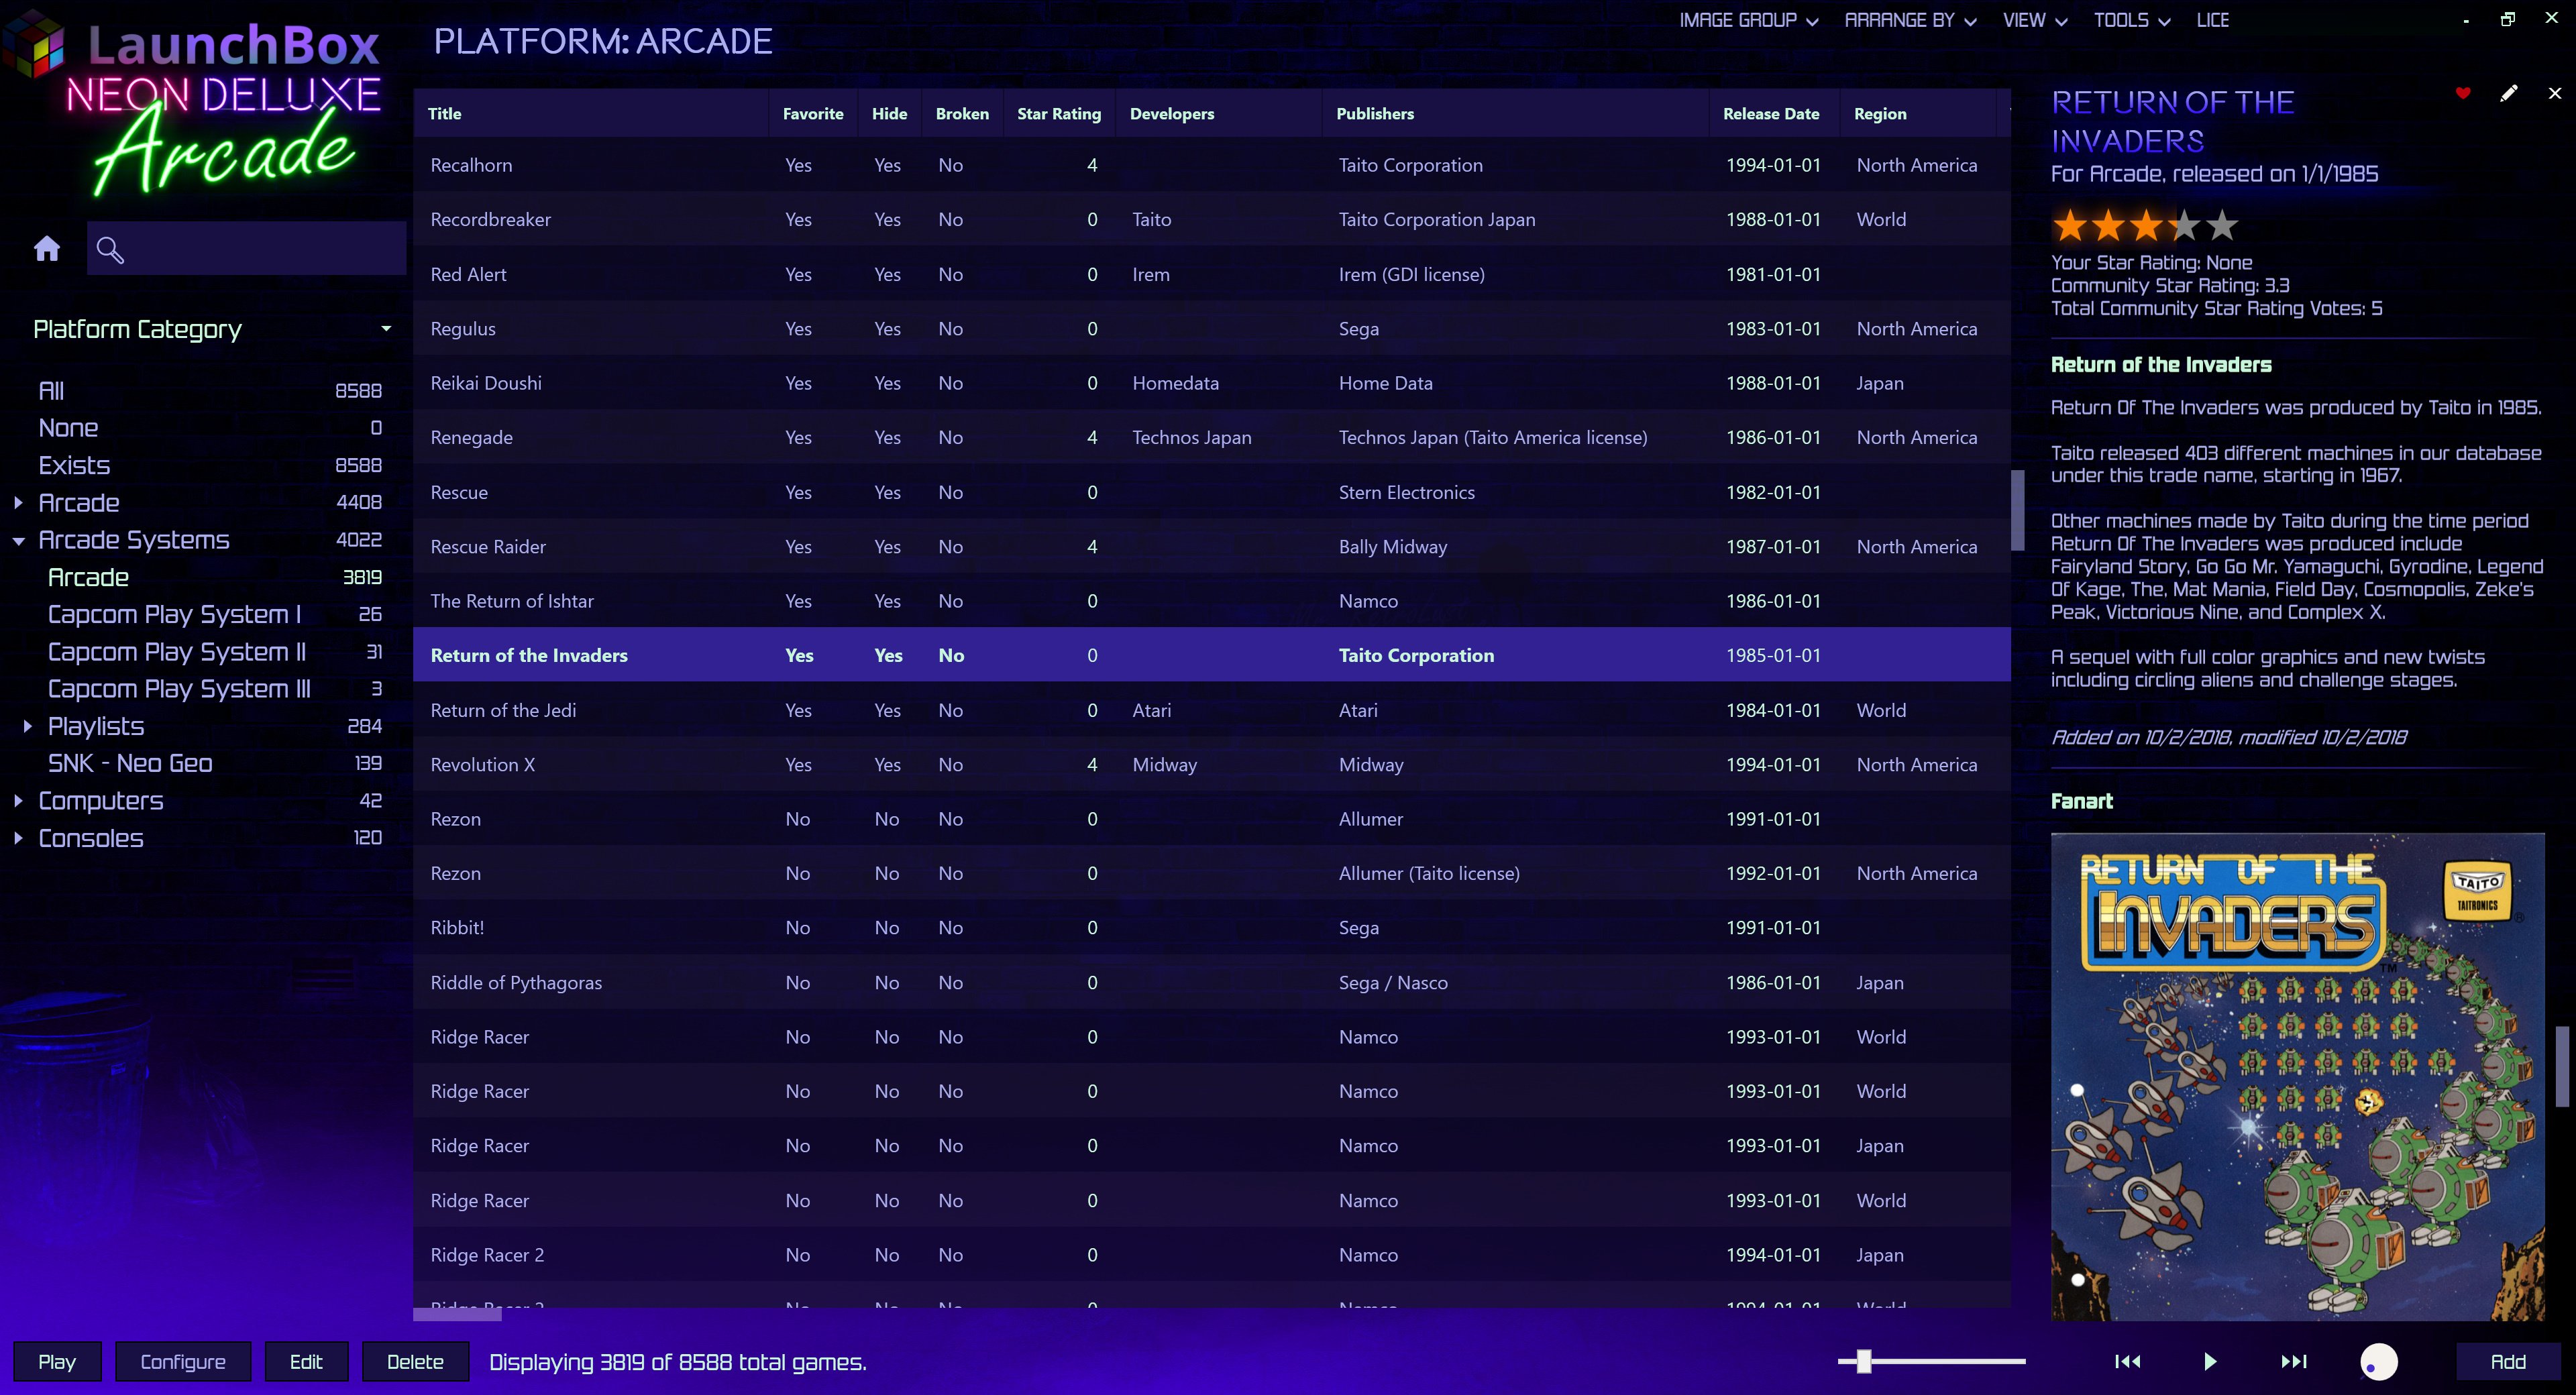Image resolution: width=2576 pixels, height=1395 pixels.
Task: Select the Red Alert game row
Action: [1211, 274]
